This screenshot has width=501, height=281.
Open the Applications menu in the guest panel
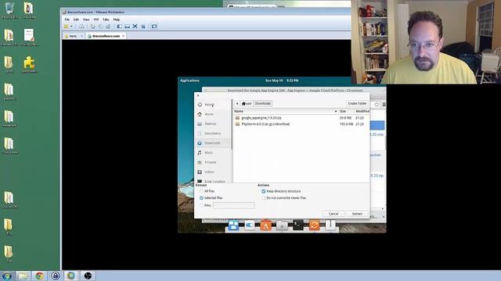click(189, 80)
